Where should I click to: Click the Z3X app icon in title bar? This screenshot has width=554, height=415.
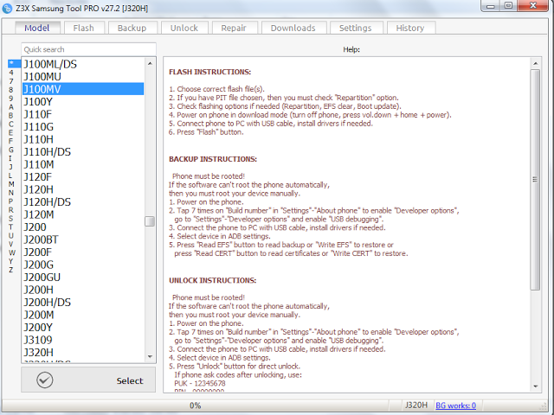tap(7, 8)
